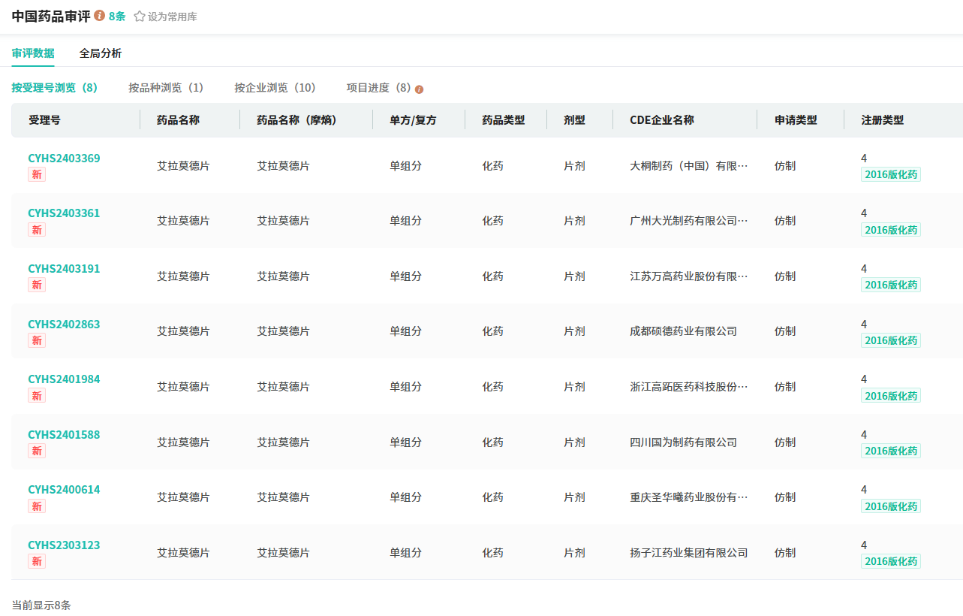Click the 受理号 column header
The height and width of the screenshot is (616, 963).
(x=45, y=120)
